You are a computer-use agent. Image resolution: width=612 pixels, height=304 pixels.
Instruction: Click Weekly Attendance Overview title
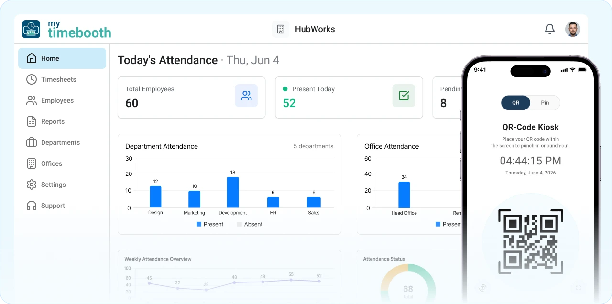pos(158,259)
